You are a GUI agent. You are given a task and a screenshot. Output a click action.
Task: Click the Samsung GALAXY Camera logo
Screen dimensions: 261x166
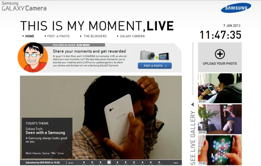(x=24, y=6)
